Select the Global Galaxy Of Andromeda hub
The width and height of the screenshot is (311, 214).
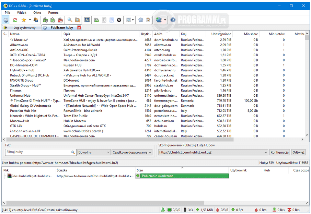[153, 106]
